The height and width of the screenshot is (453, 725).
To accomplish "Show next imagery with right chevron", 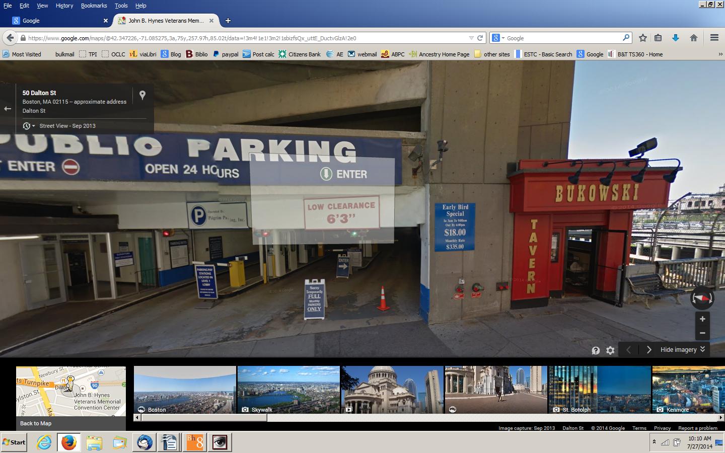I will click(648, 350).
